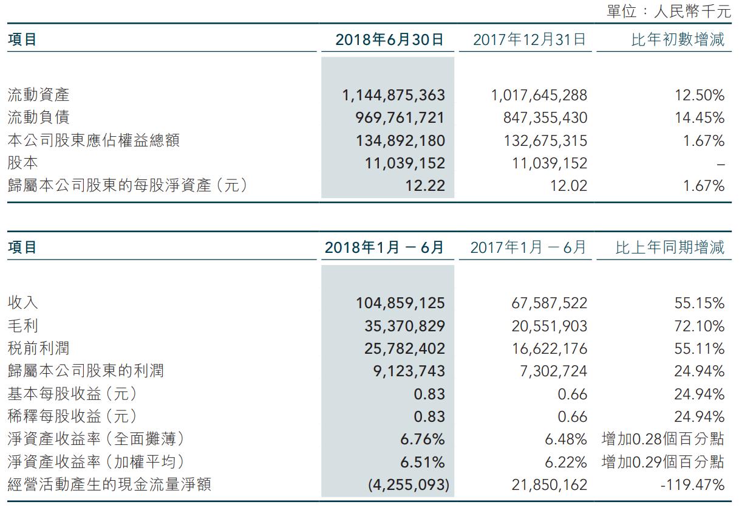Select the value 35,370,829

coord(405,326)
